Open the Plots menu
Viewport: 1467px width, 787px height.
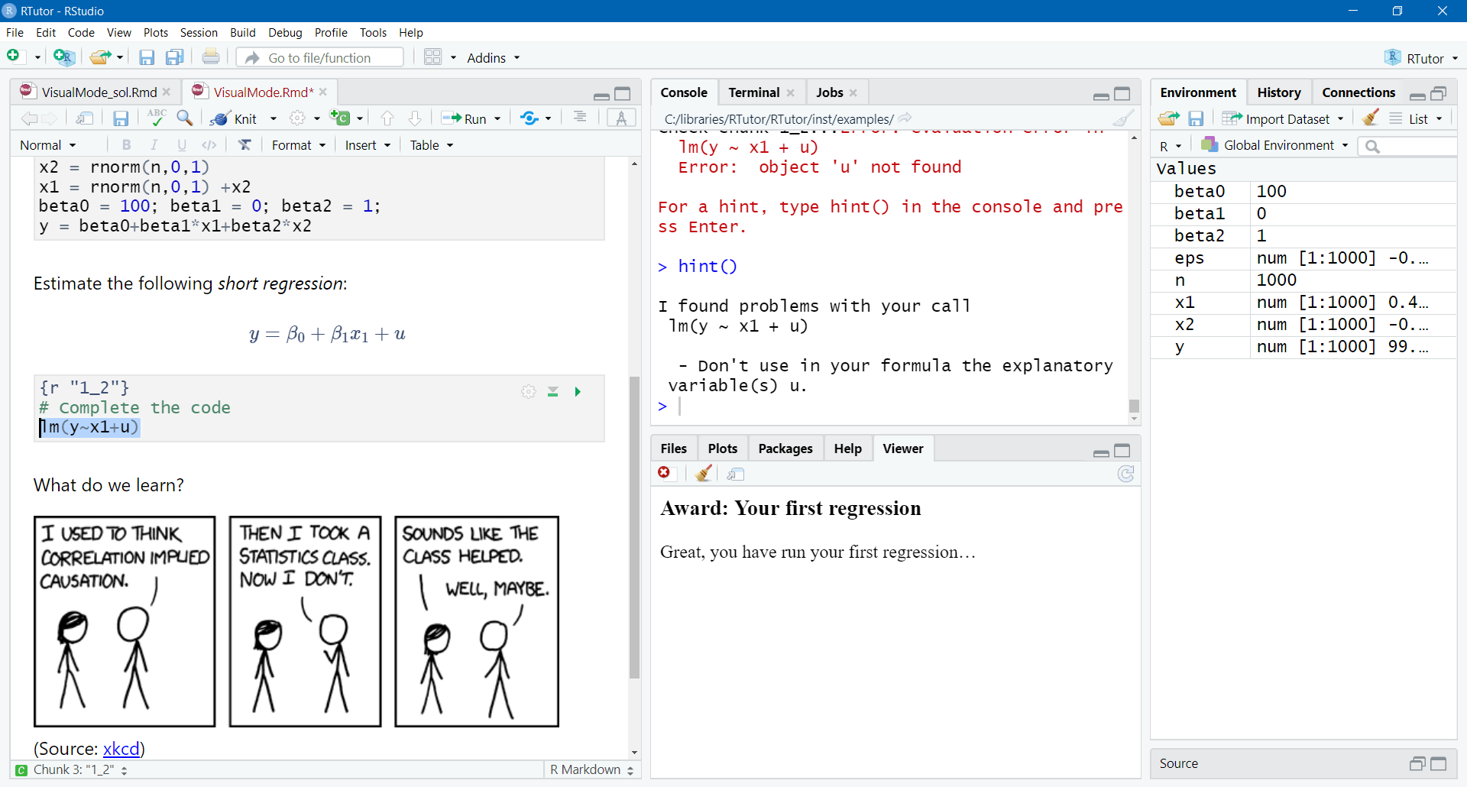(156, 32)
